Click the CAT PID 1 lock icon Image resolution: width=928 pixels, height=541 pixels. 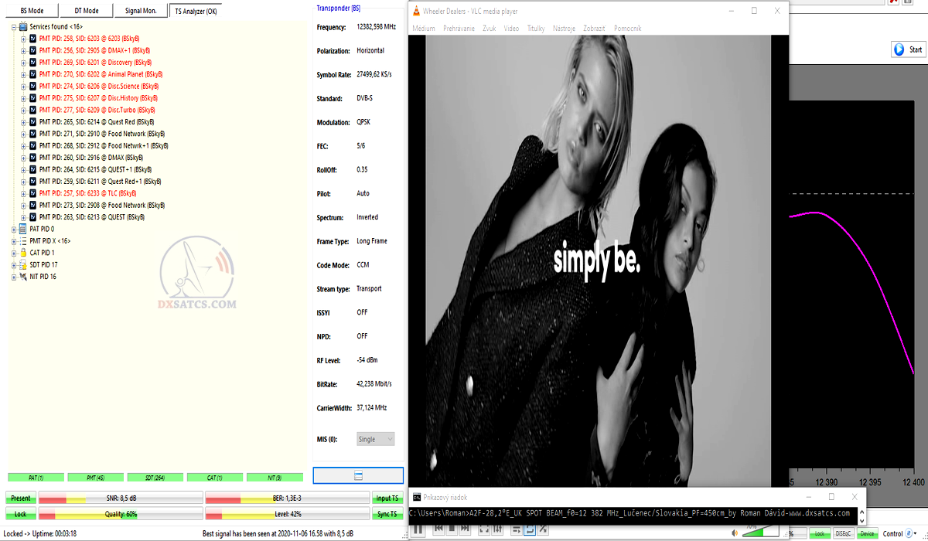22,253
